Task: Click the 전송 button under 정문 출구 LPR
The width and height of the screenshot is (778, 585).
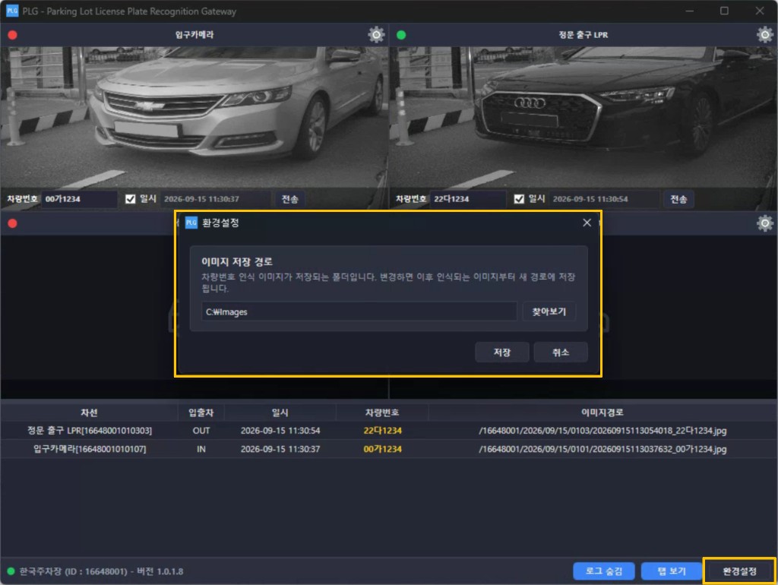Action: tap(678, 199)
